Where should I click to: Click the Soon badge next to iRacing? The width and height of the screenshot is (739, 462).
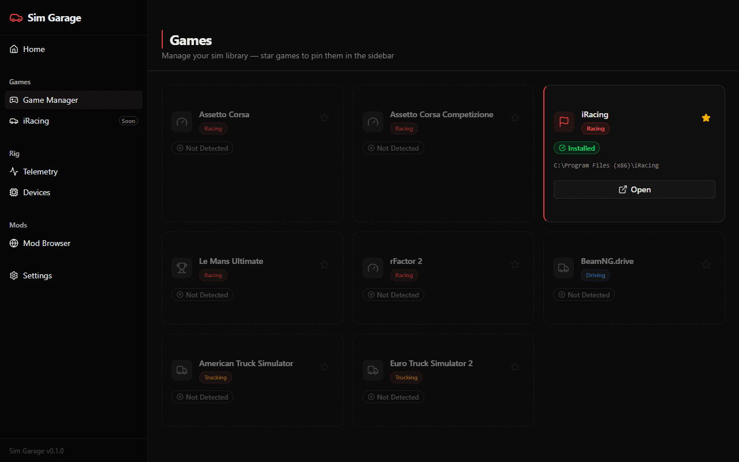point(128,121)
